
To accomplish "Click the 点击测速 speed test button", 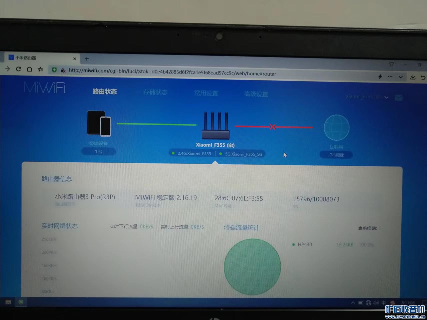I will point(336,155).
